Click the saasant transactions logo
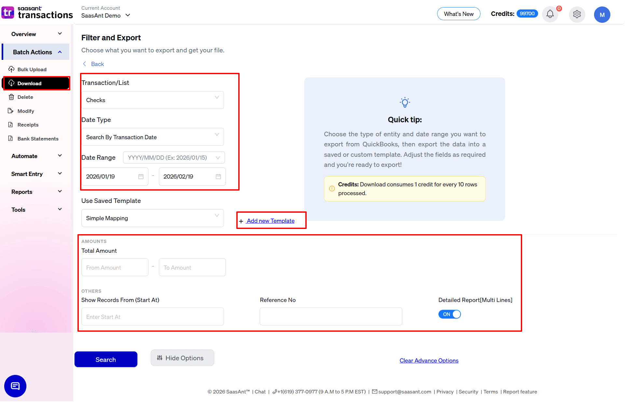 pyautogui.click(x=37, y=13)
